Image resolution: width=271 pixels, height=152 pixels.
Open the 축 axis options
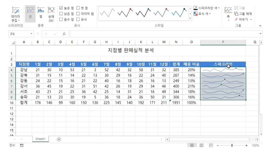click(x=228, y=14)
